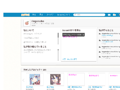Click the 私が取り組んでいること section scrollbar
This screenshot has height=90, width=120.
(58, 55)
